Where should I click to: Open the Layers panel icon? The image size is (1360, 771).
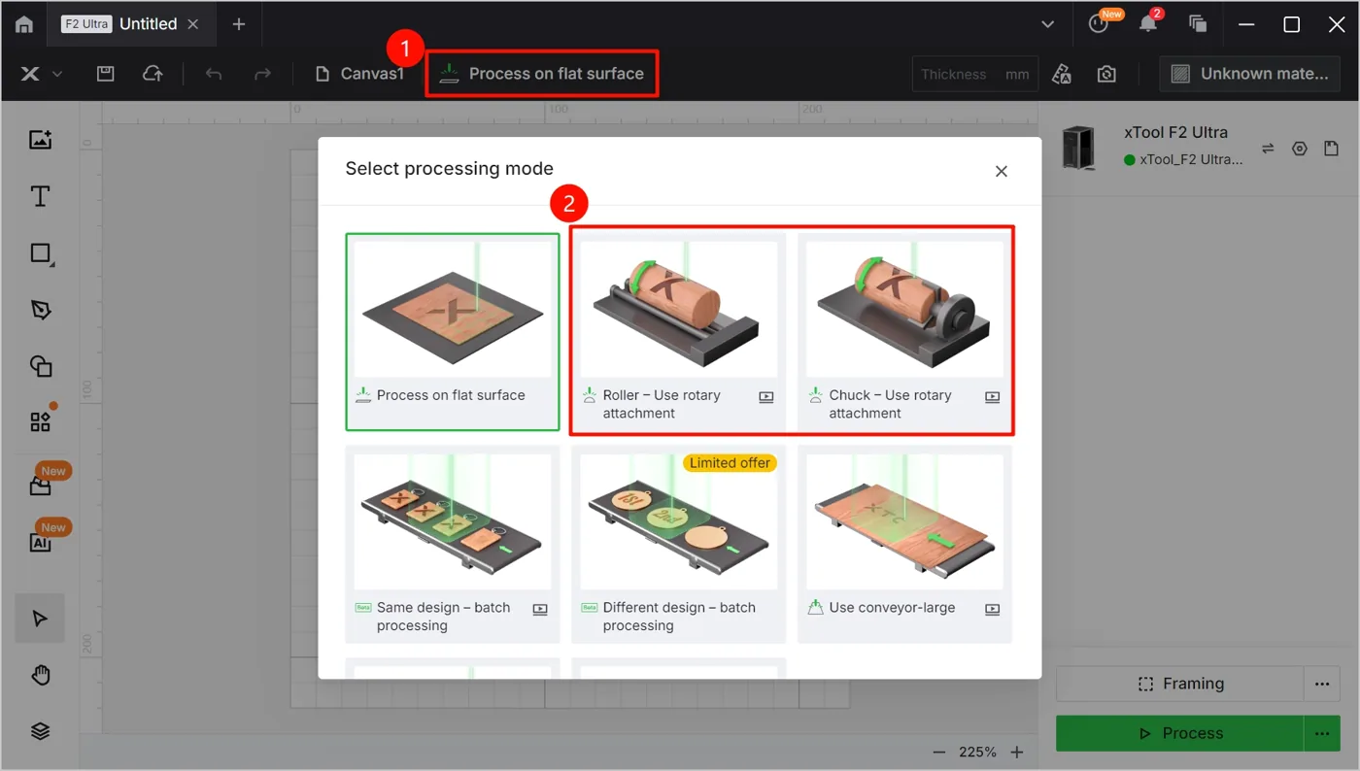40,731
